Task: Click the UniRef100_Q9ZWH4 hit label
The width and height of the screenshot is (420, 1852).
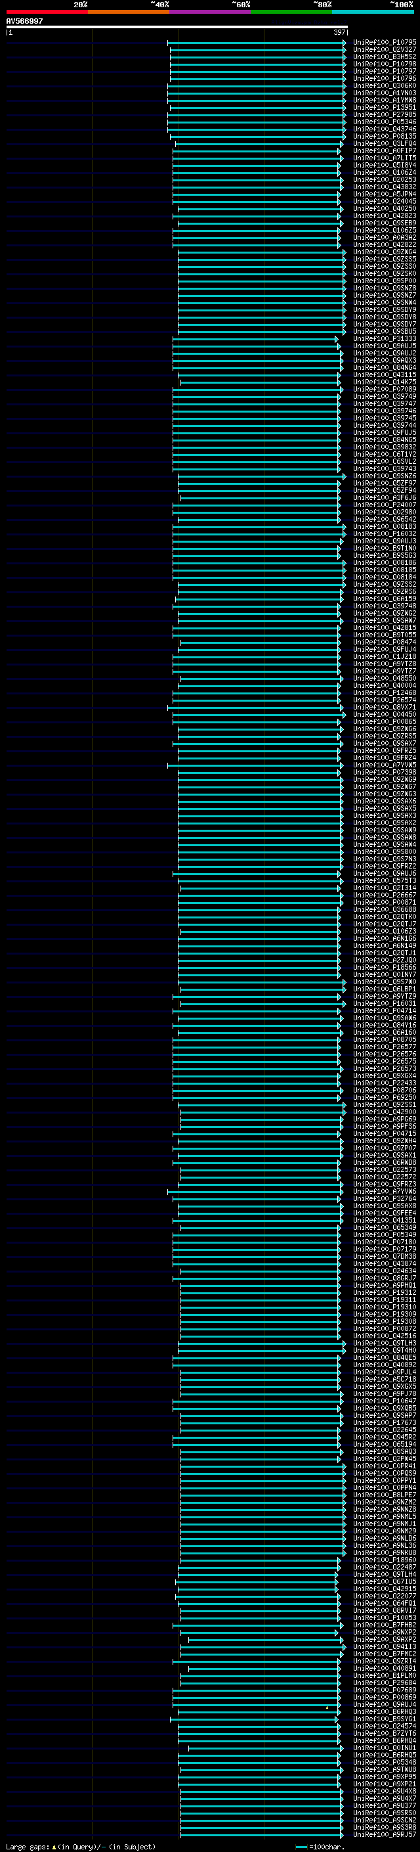Action: tap(385, 1141)
